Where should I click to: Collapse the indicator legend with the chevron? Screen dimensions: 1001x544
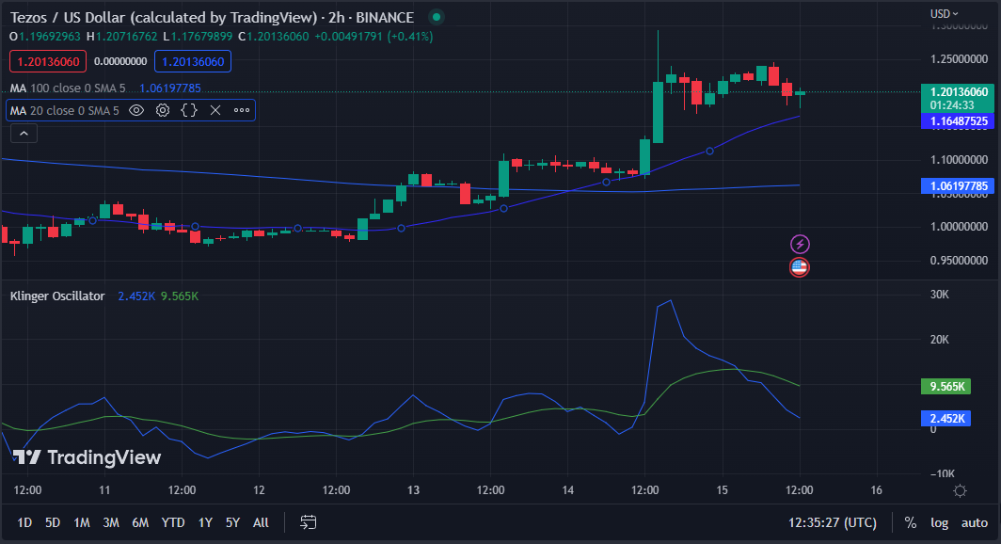coord(23,132)
